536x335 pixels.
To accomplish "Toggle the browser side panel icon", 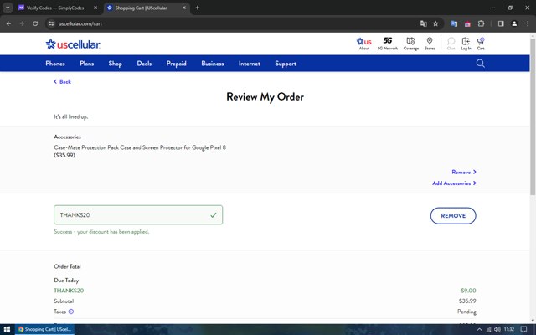I will pyautogui.click(x=501, y=23).
